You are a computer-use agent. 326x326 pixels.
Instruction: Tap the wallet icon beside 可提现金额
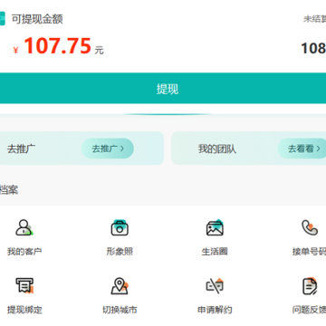[x=3, y=19]
